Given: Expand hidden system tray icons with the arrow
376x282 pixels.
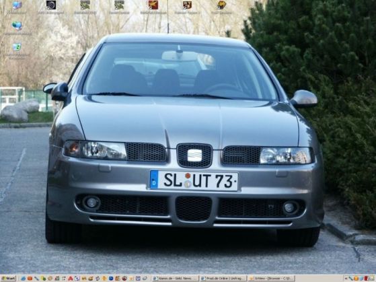Looking at the screenshot, I should click(x=346, y=279).
